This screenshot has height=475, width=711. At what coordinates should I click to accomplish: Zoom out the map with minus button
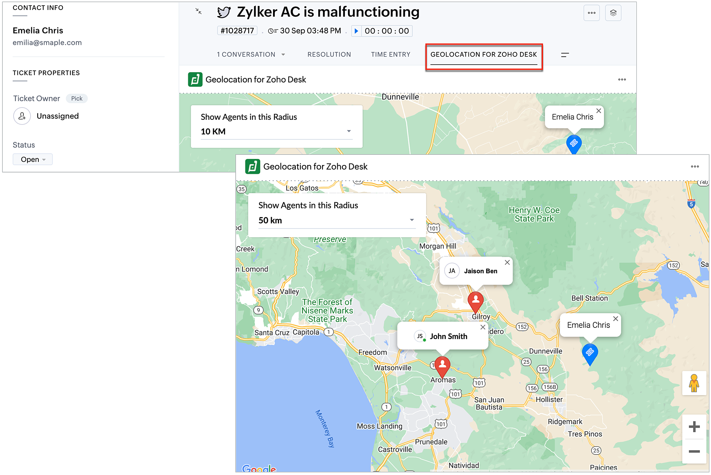point(694,452)
